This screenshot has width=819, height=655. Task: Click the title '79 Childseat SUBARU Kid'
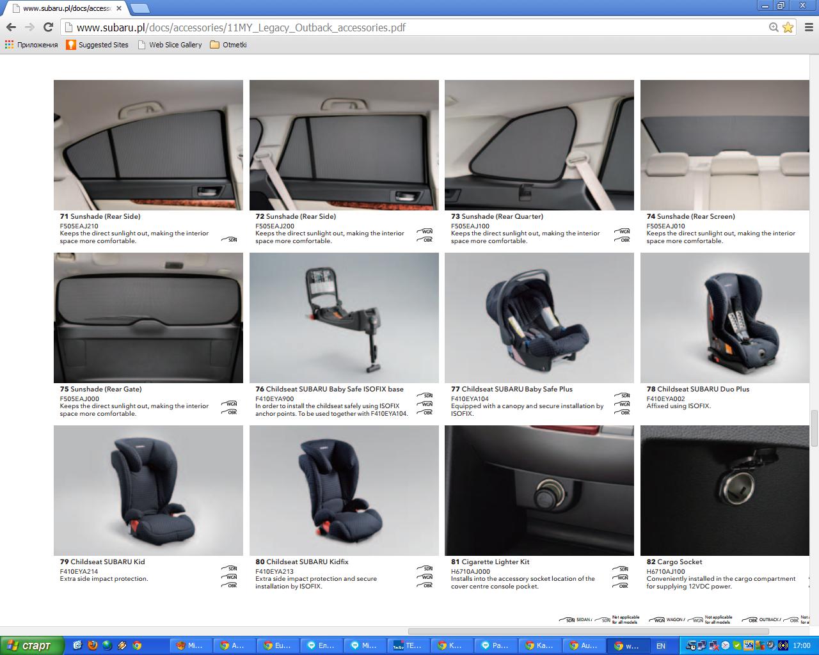[102, 562]
